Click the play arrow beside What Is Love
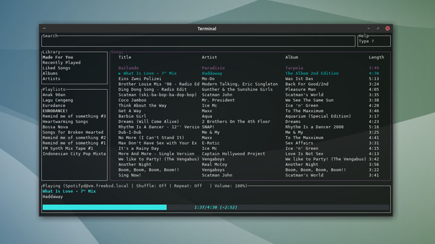The height and width of the screenshot is (244, 435). pos(120,74)
